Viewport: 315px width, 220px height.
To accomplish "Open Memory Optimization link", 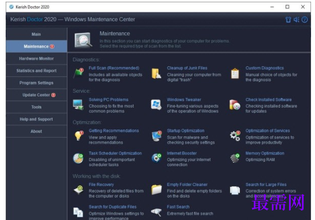I will pyautogui.click(x=265, y=153).
